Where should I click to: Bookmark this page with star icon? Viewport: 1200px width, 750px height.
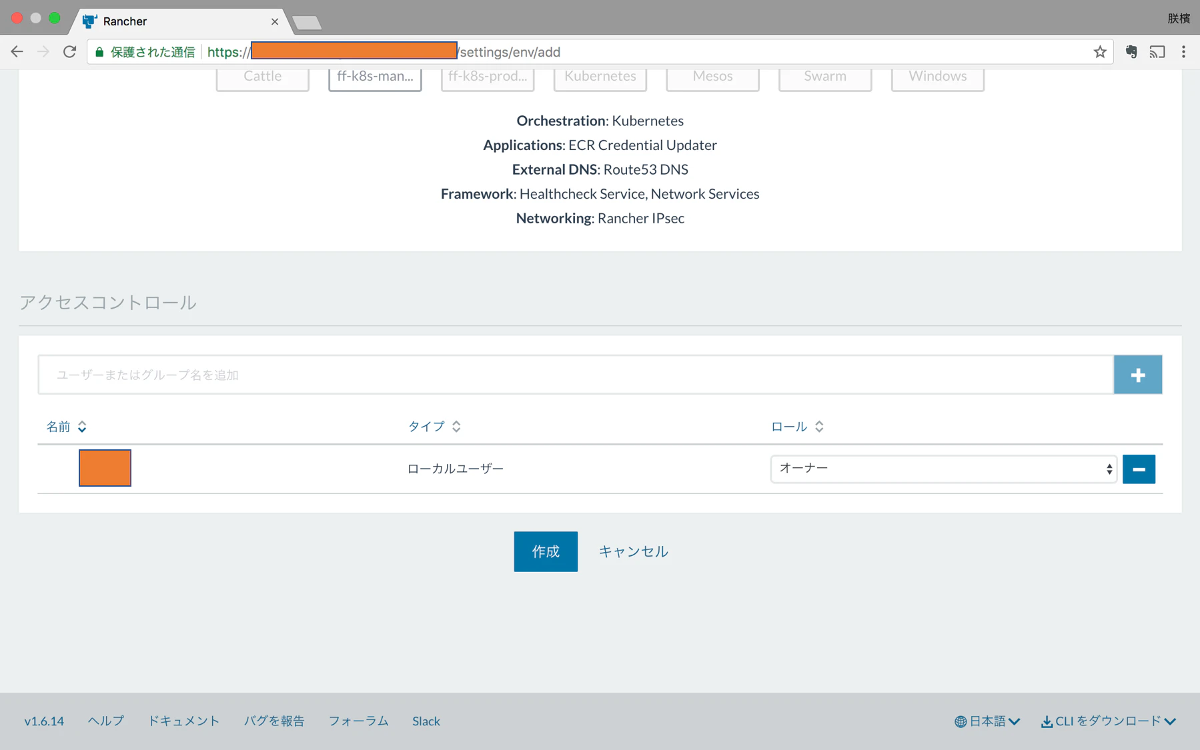tap(1100, 51)
